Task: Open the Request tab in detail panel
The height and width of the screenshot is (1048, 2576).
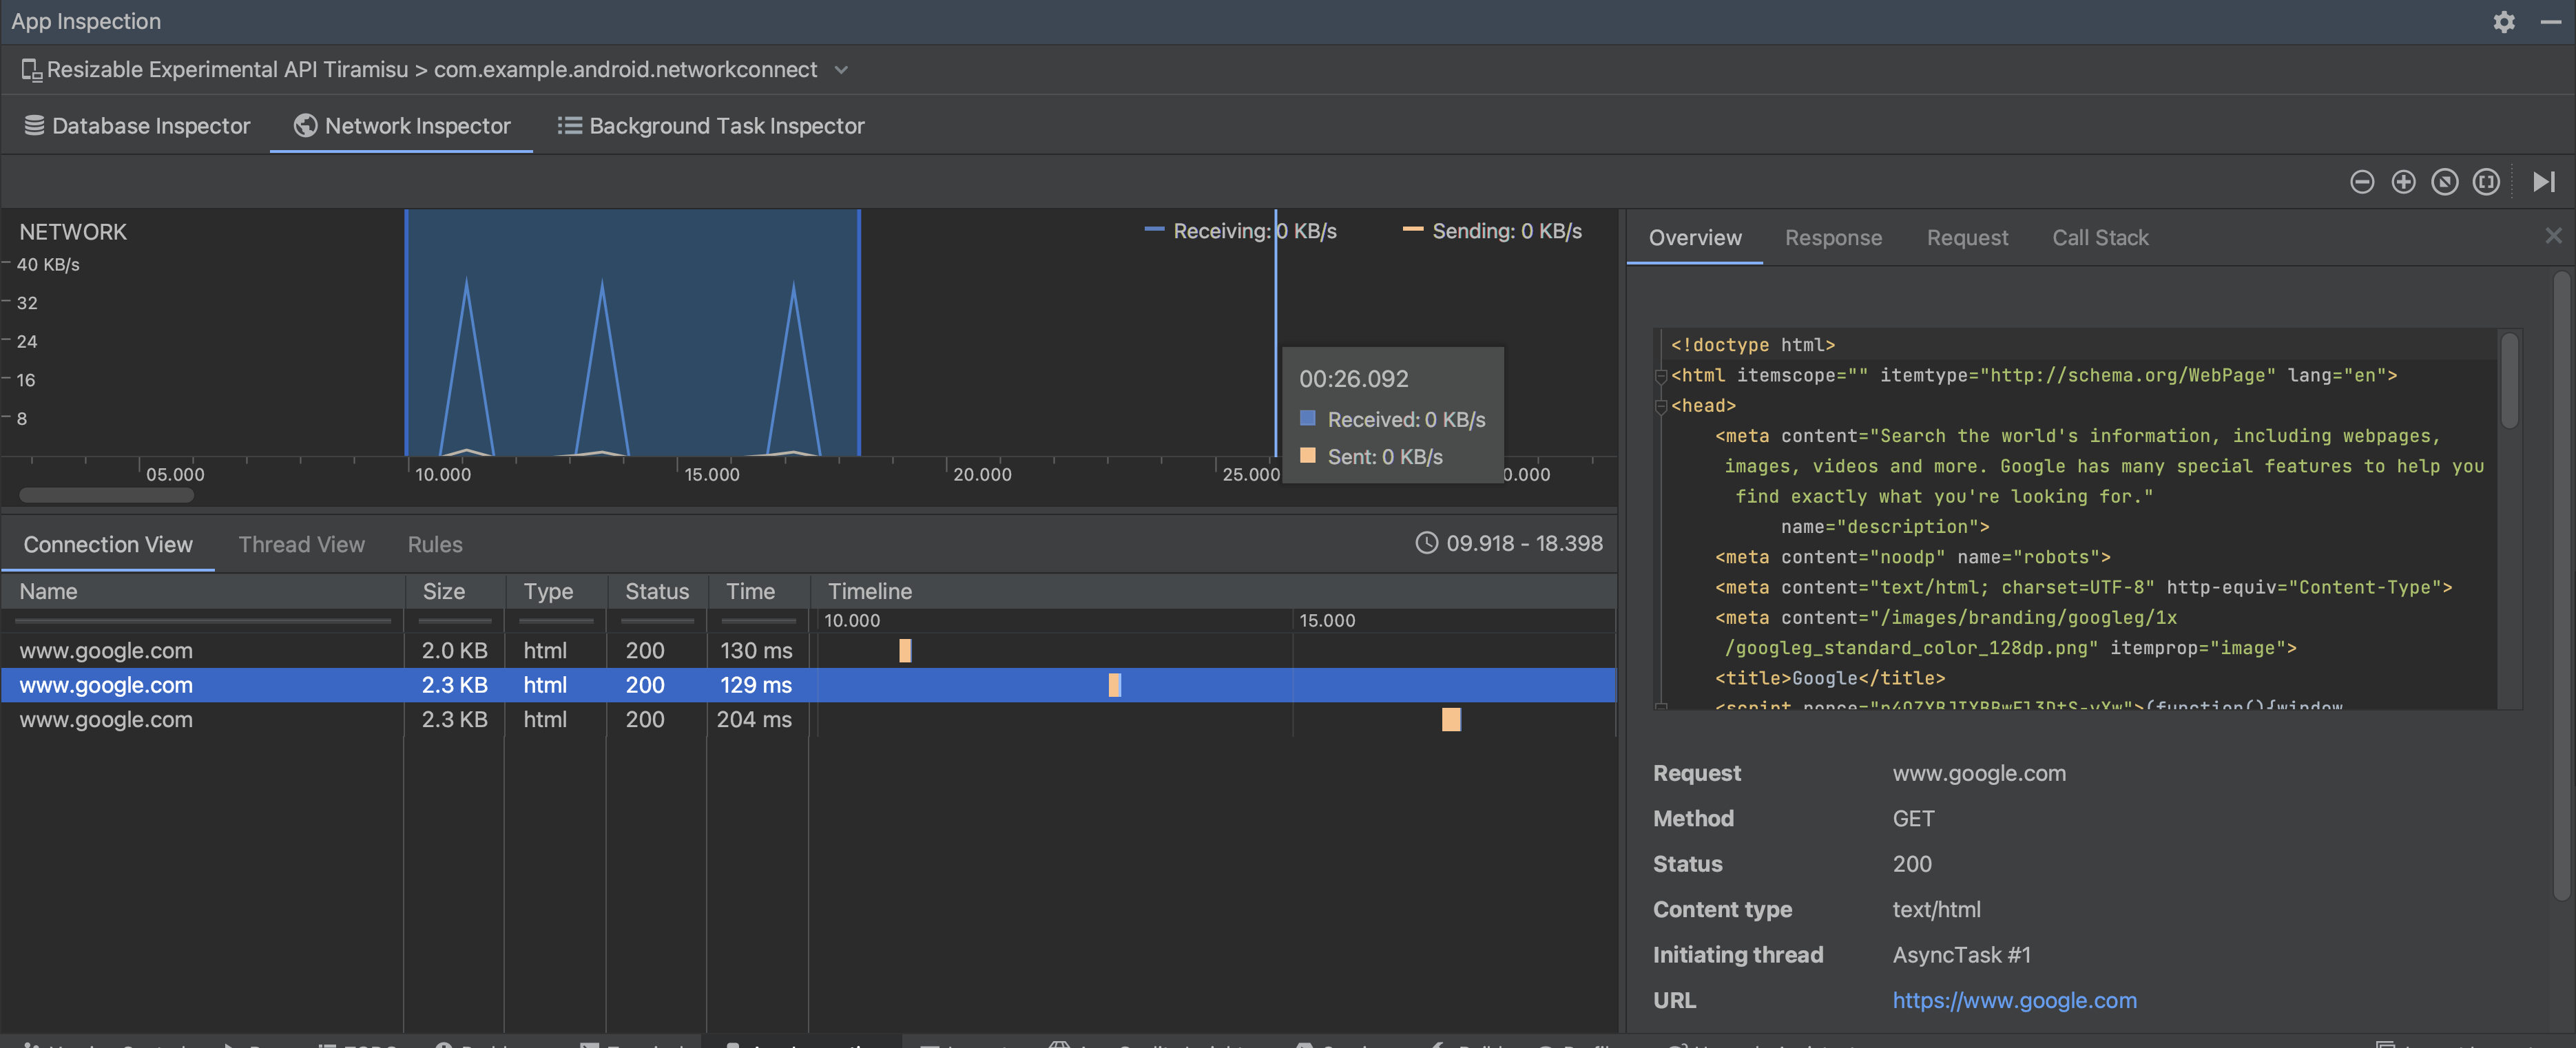Action: (x=1966, y=238)
